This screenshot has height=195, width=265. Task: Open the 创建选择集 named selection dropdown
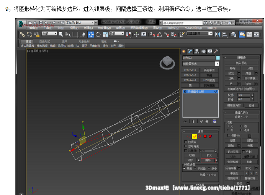coord(200,34)
